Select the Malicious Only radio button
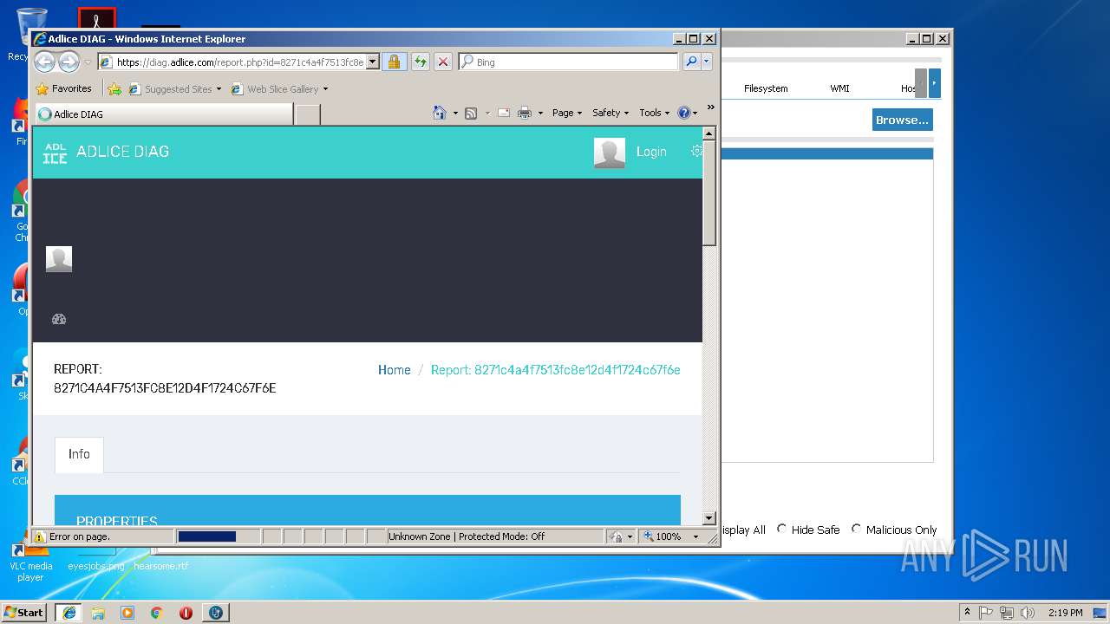 pos(856,529)
